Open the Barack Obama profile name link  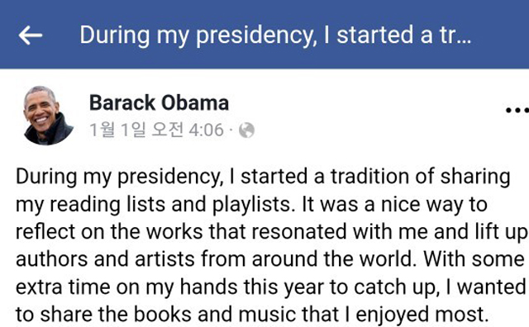(x=159, y=103)
